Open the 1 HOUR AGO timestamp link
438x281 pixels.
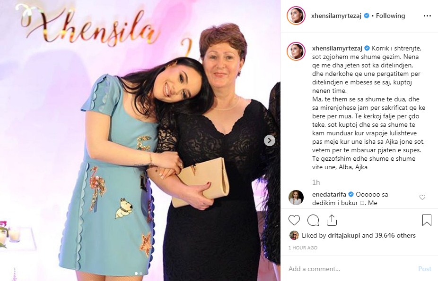[x=303, y=248]
